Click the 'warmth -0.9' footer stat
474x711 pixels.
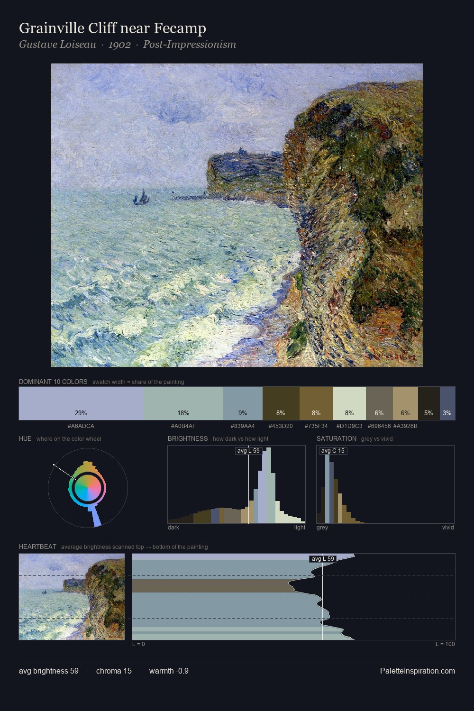[x=169, y=671]
